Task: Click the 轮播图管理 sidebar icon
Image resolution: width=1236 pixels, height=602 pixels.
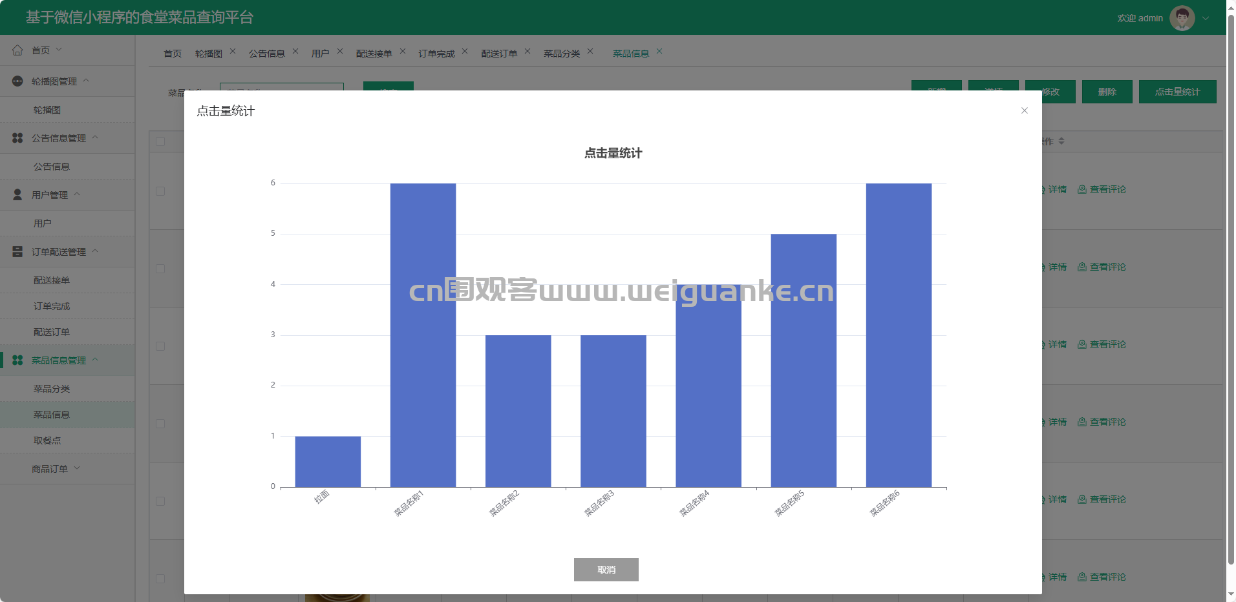Action: (17, 81)
